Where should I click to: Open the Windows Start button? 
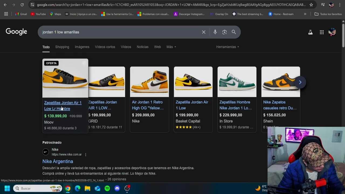[x=7, y=188]
